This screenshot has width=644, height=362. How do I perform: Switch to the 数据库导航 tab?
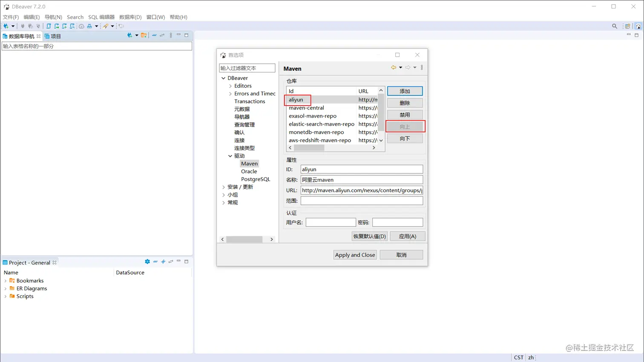click(x=21, y=36)
